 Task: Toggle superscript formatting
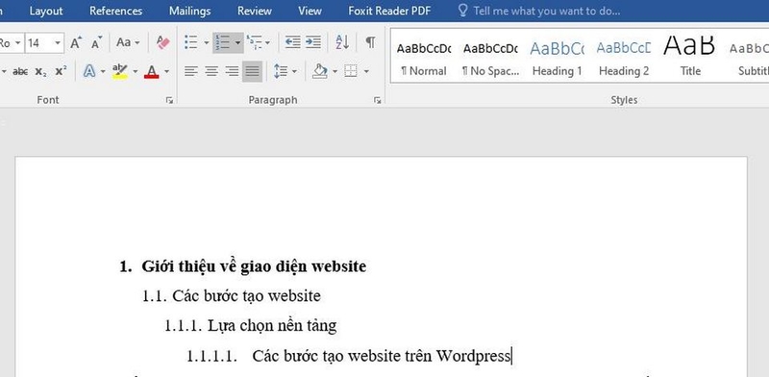61,72
